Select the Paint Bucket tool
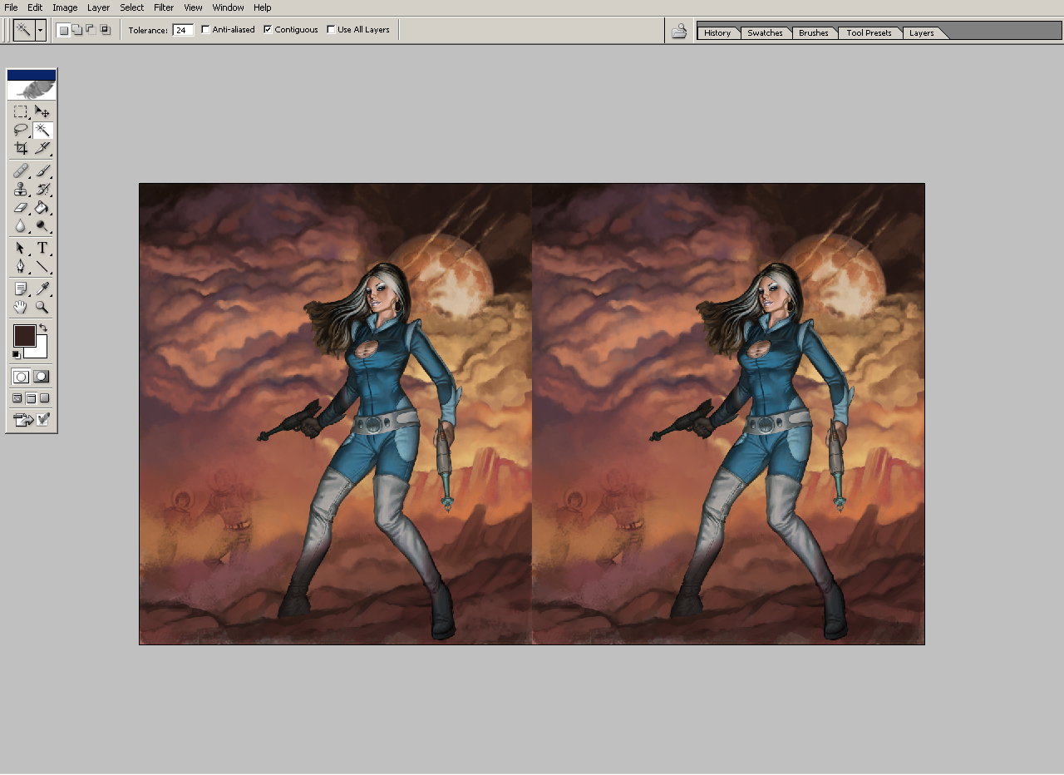This screenshot has height=775, width=1064. coord(42,207)
